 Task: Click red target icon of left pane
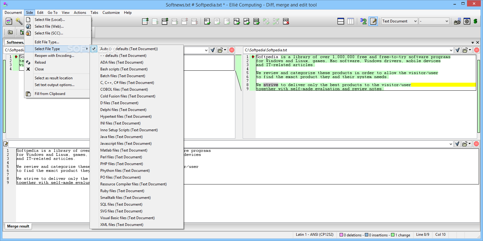pyautogui.click(x=232, y=50)
